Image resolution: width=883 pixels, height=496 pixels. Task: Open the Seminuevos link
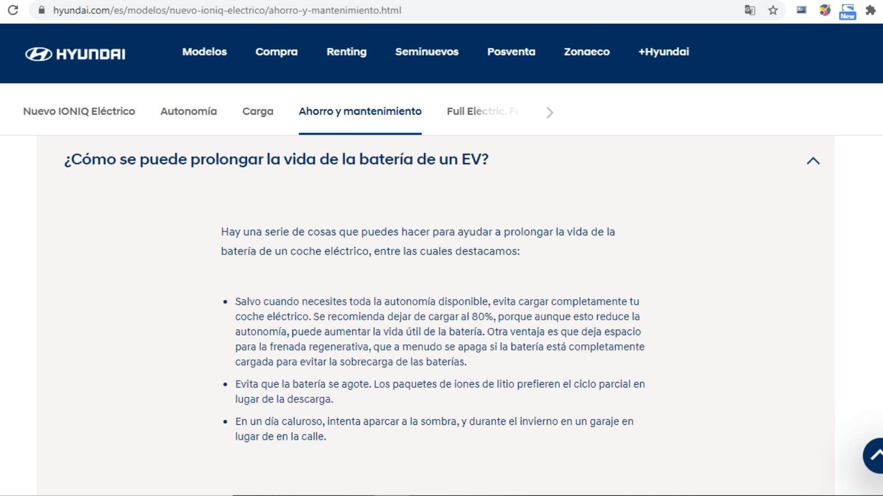[427, 52]
